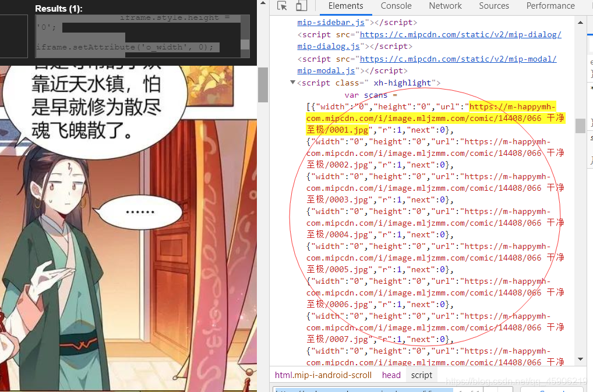
Task: Click the 0007.jpg URL entry
Action: 435,327
